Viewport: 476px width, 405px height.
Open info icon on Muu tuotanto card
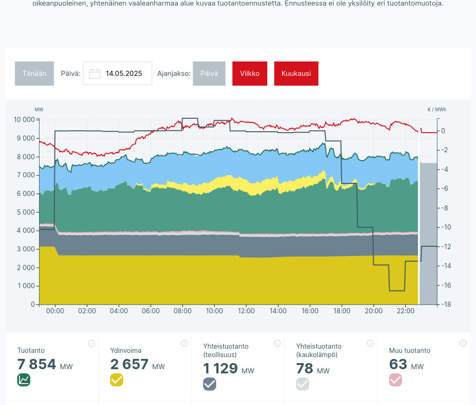pos(463,344)
